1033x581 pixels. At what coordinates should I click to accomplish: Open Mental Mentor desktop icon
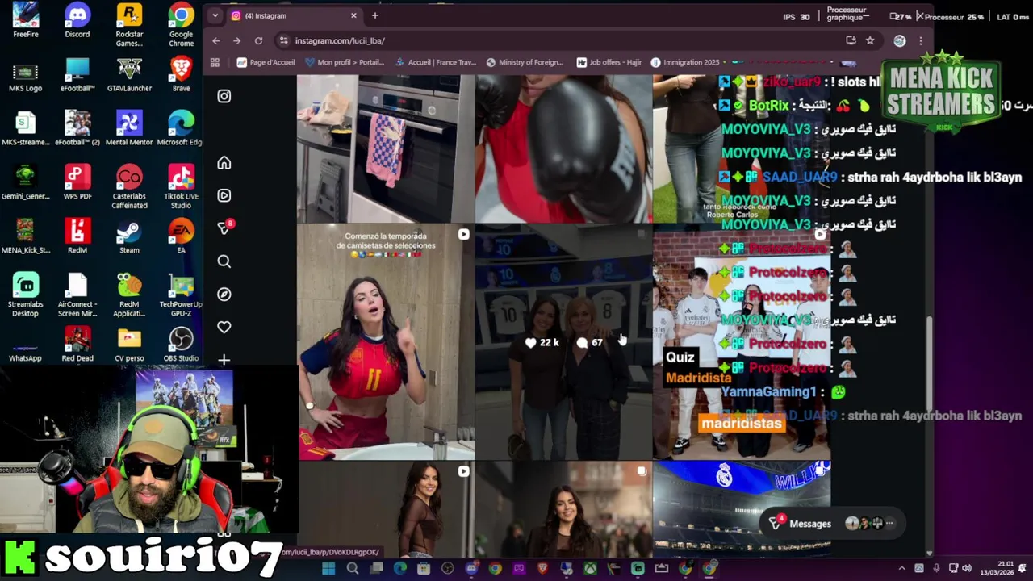[x=129, y=128]
